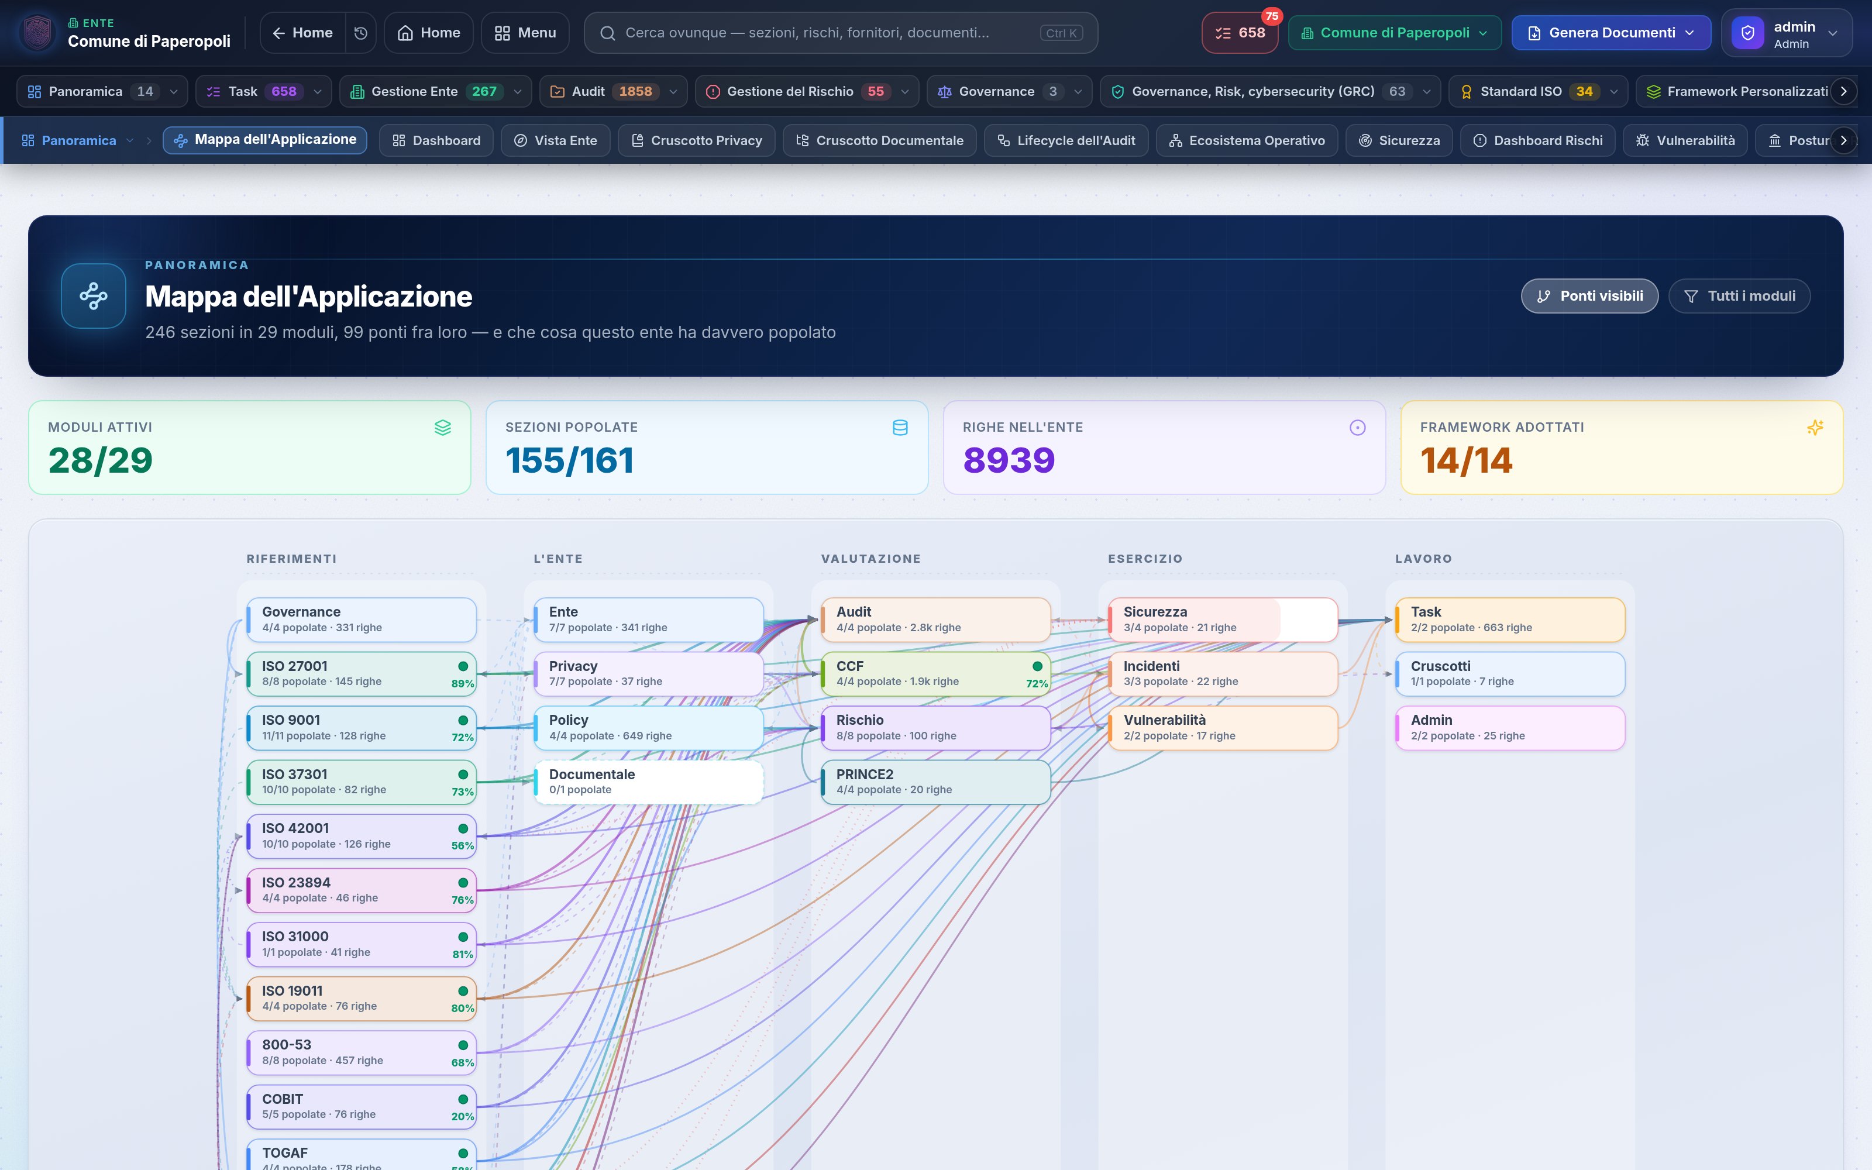Expand the Audit 1858 module menu
The image size is (1872, 1170).
pyautogui.click(x=614, y=91)
